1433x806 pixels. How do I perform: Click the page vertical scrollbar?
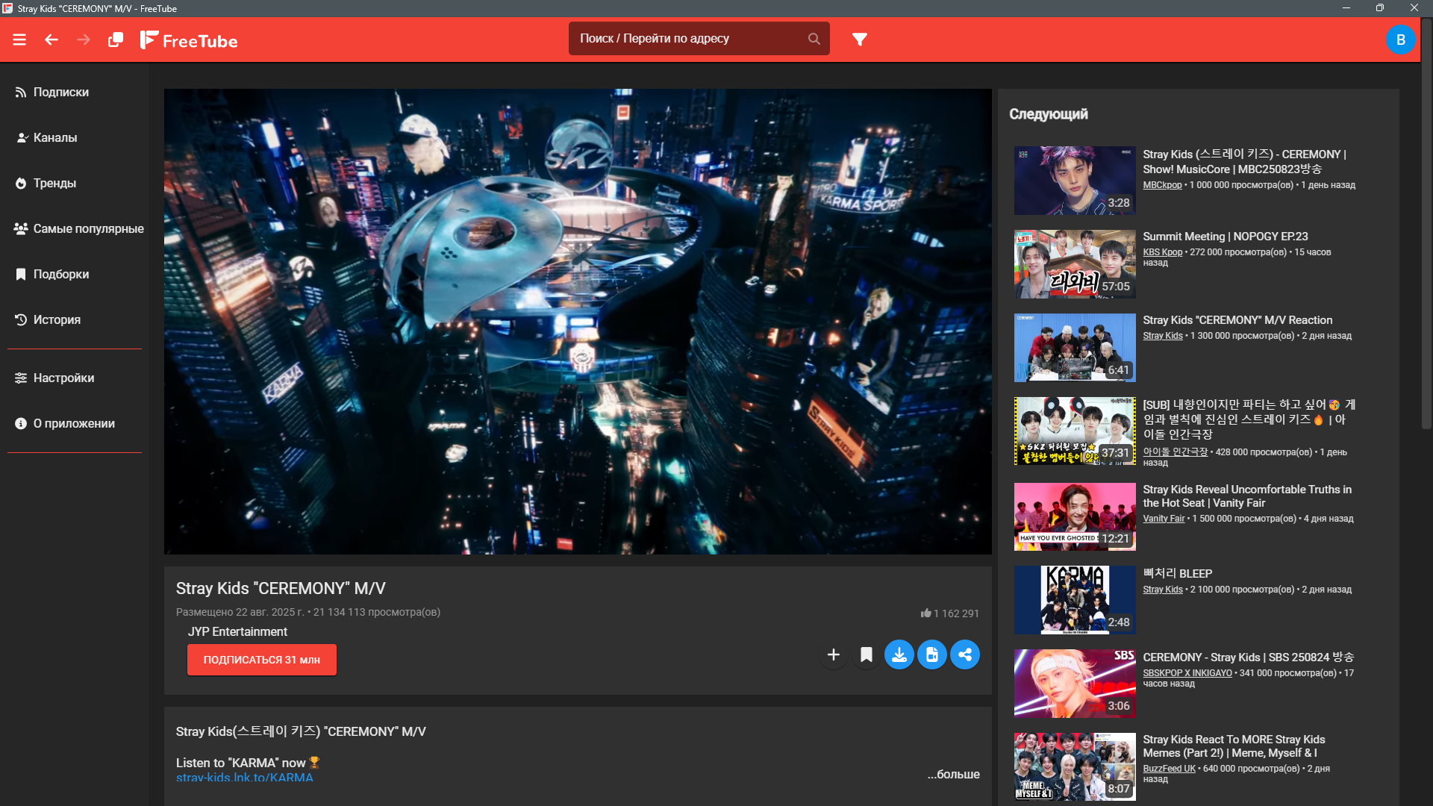[x=1426, y=224]
